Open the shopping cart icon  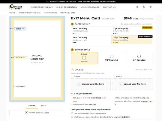pos(150,7)
